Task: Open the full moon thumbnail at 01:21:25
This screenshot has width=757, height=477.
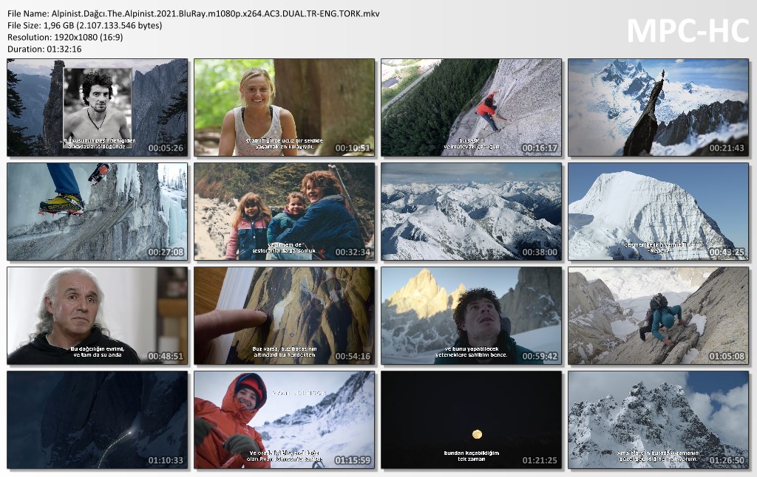Action: [x=471, y=420]
